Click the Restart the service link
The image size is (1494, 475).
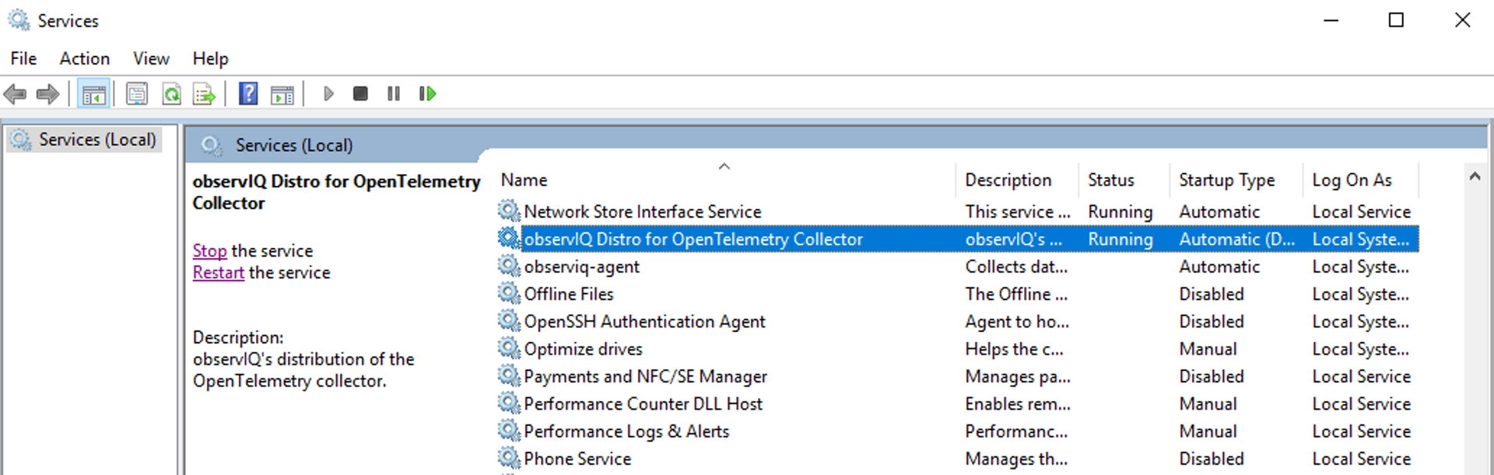coord(219,272)
